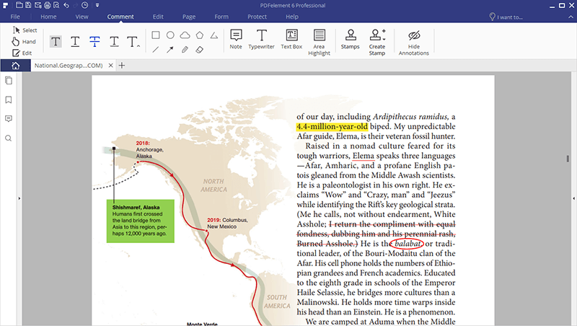Click the highlighted '4.4-million-year-old' text
The width and height of the screenshot is (577, 326).
pos(332,126)
